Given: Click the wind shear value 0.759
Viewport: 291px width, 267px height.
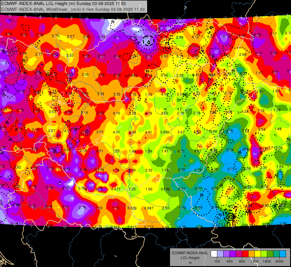Looking at the screenshot, I should (83, 189).
